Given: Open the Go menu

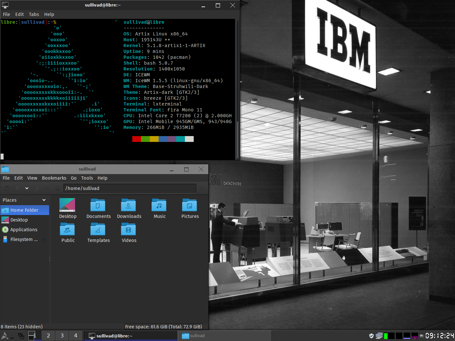Looking at the screenshot, I should tap(74, 178).
